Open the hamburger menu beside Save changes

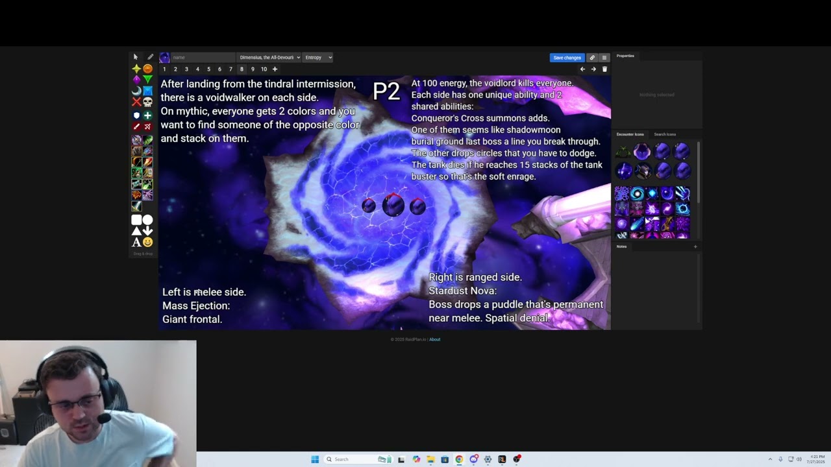point(604,58)
